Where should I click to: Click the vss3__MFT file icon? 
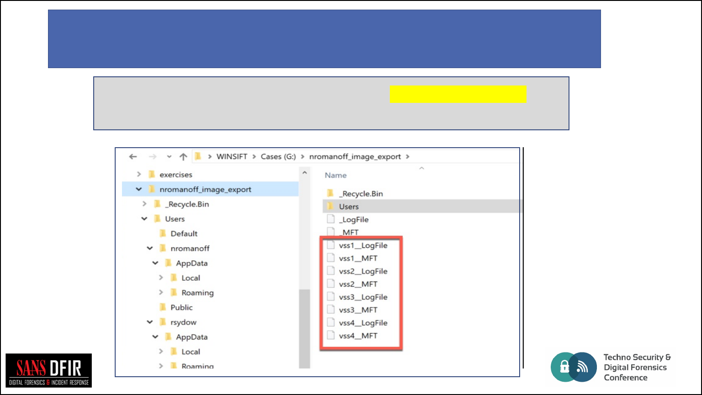tap(331, 310)
